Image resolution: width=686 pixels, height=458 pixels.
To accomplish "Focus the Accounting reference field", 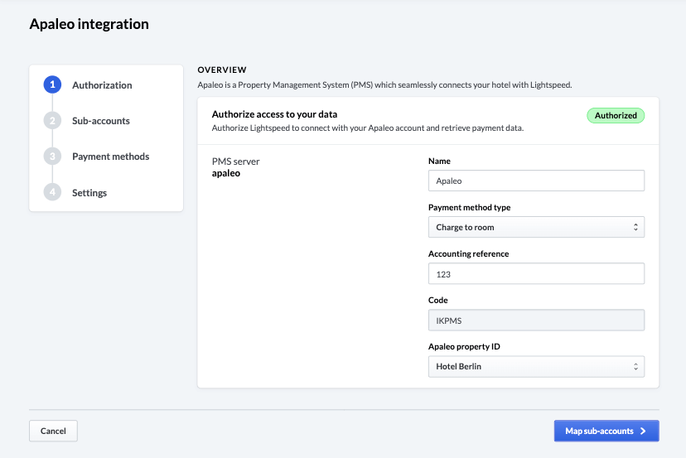I will [536, 274].
